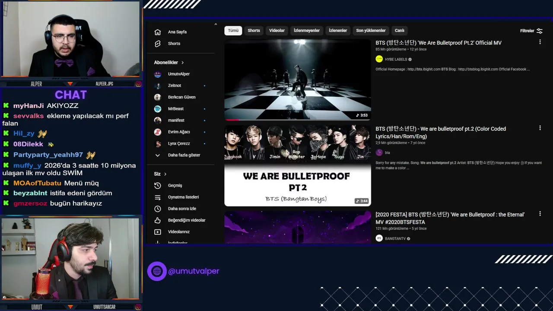Click the 3:44 duration badge

(x=362, y=201)
